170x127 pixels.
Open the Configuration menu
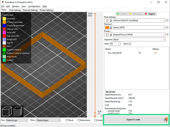(x=34, y=6)
